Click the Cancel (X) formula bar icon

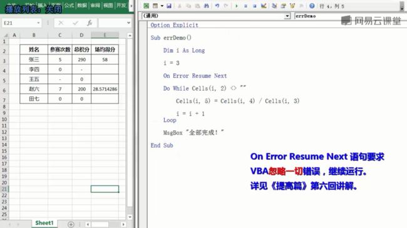[61, 23]
